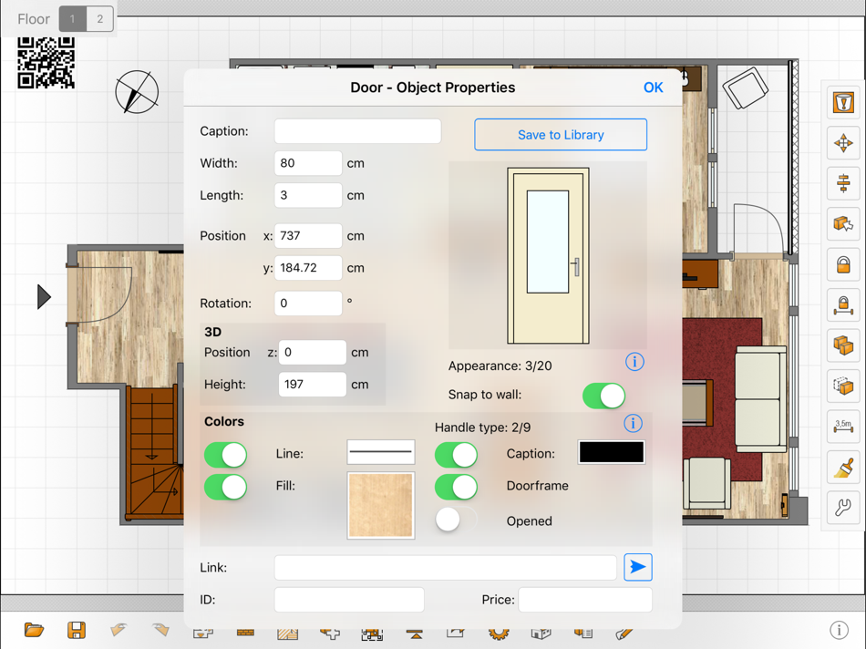Click the delete trash icon in right toolbar

pyautogui.click(x=843, y=103)
